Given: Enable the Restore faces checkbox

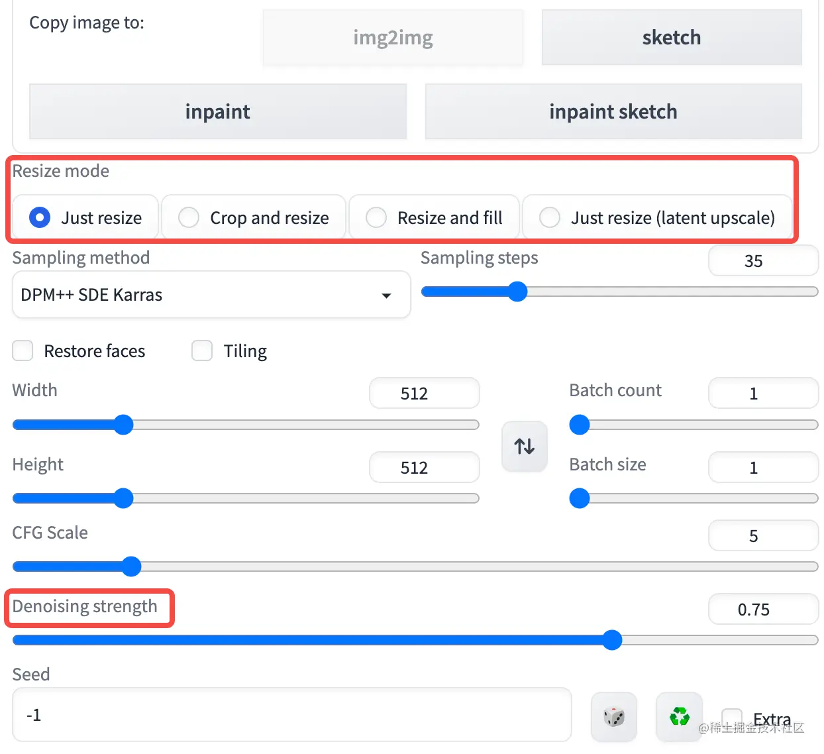Looking at the screenshot, I should (23, 350).
